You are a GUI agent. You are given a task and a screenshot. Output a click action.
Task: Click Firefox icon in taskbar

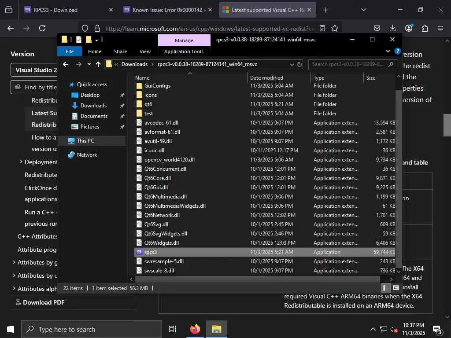point(195,329)
